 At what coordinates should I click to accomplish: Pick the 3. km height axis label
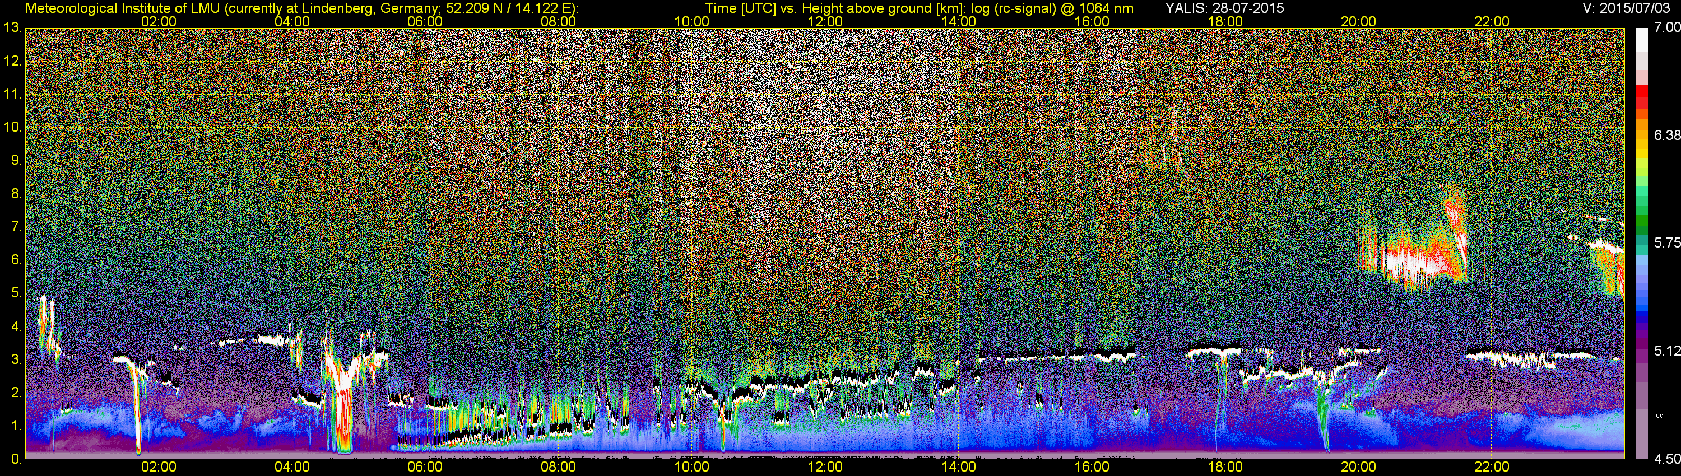click(x=16, y=360)
